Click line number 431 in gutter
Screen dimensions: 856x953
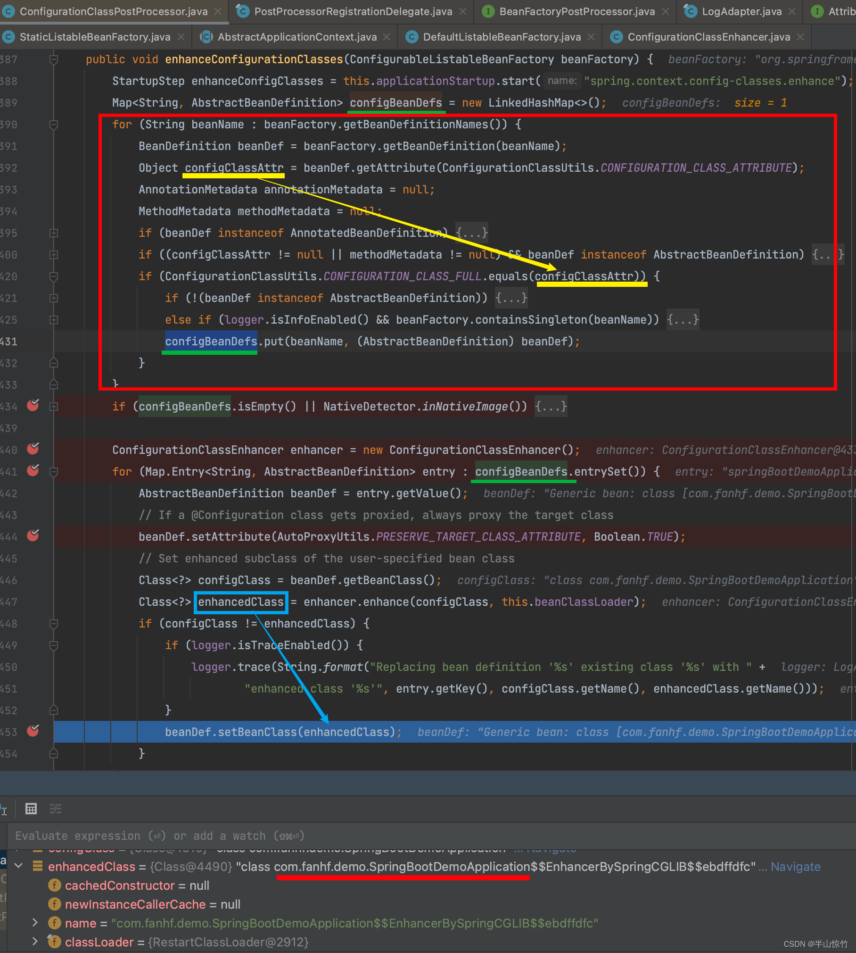coord(8,342)
